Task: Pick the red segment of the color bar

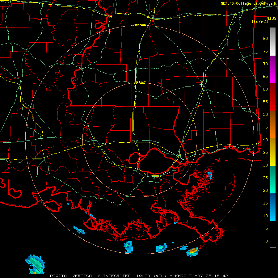Action: pos(273,97)
